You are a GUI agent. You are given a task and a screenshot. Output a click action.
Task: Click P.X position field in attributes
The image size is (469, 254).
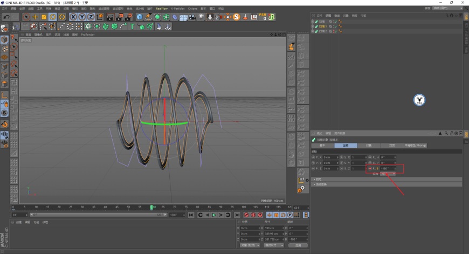[x=331, y=157]
